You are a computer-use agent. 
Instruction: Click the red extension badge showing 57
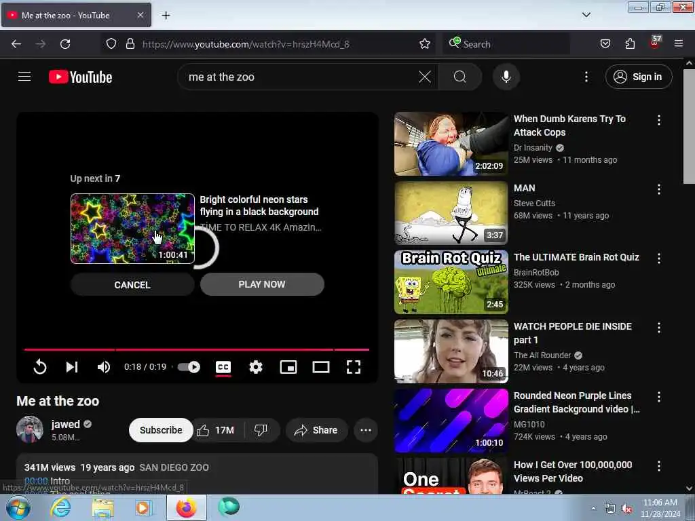point(655,43)
